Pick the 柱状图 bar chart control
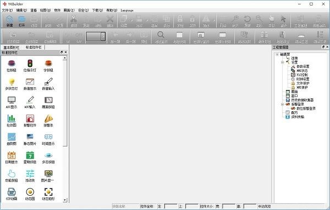Image resolution: width=330 pixels, height=210 pixels. tap(12, 121)
